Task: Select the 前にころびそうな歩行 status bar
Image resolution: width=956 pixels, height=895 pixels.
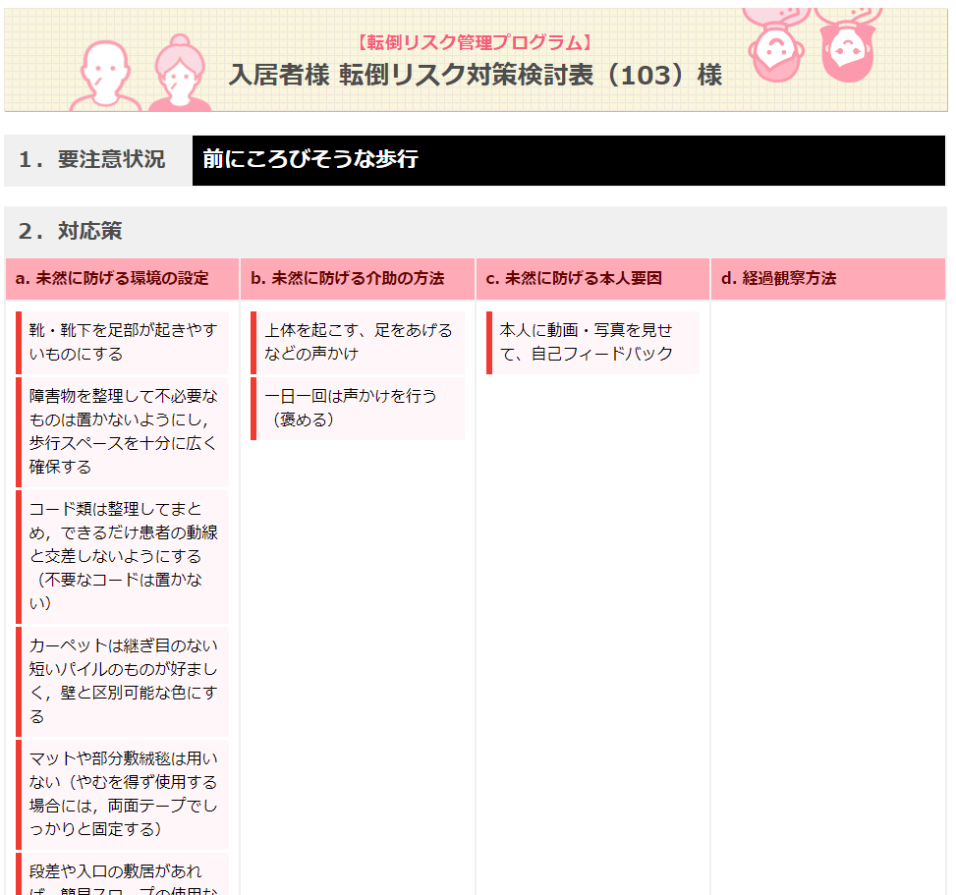Action: (x=568, y=160)
